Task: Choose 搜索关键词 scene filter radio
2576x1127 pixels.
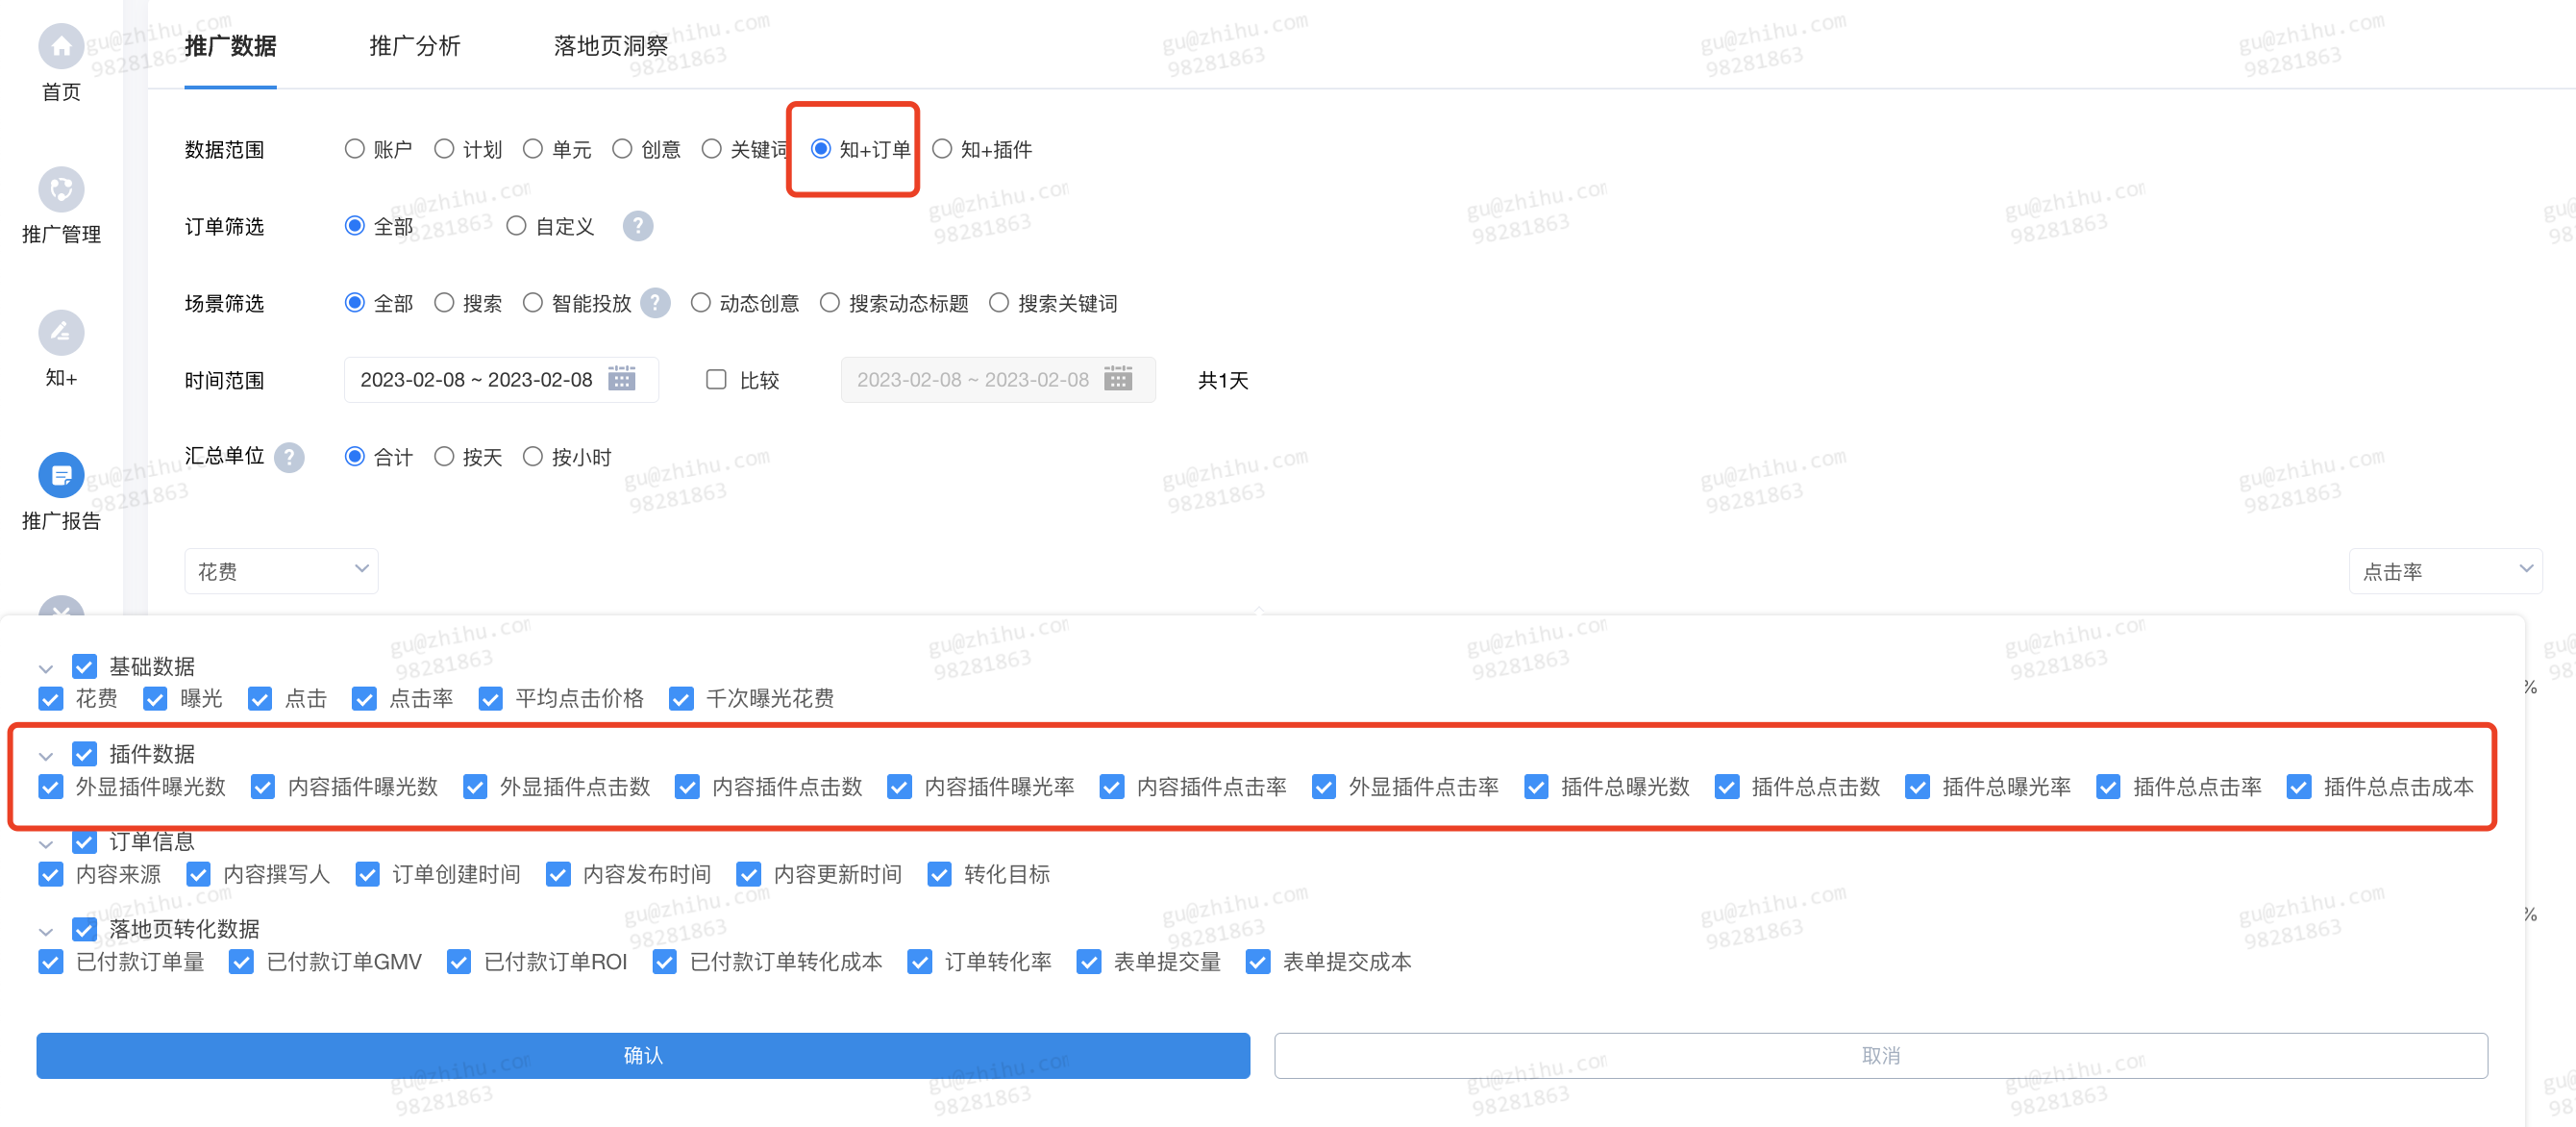Action: point(999,303)
